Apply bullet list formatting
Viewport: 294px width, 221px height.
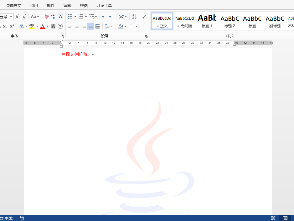[x=70, y=17]
